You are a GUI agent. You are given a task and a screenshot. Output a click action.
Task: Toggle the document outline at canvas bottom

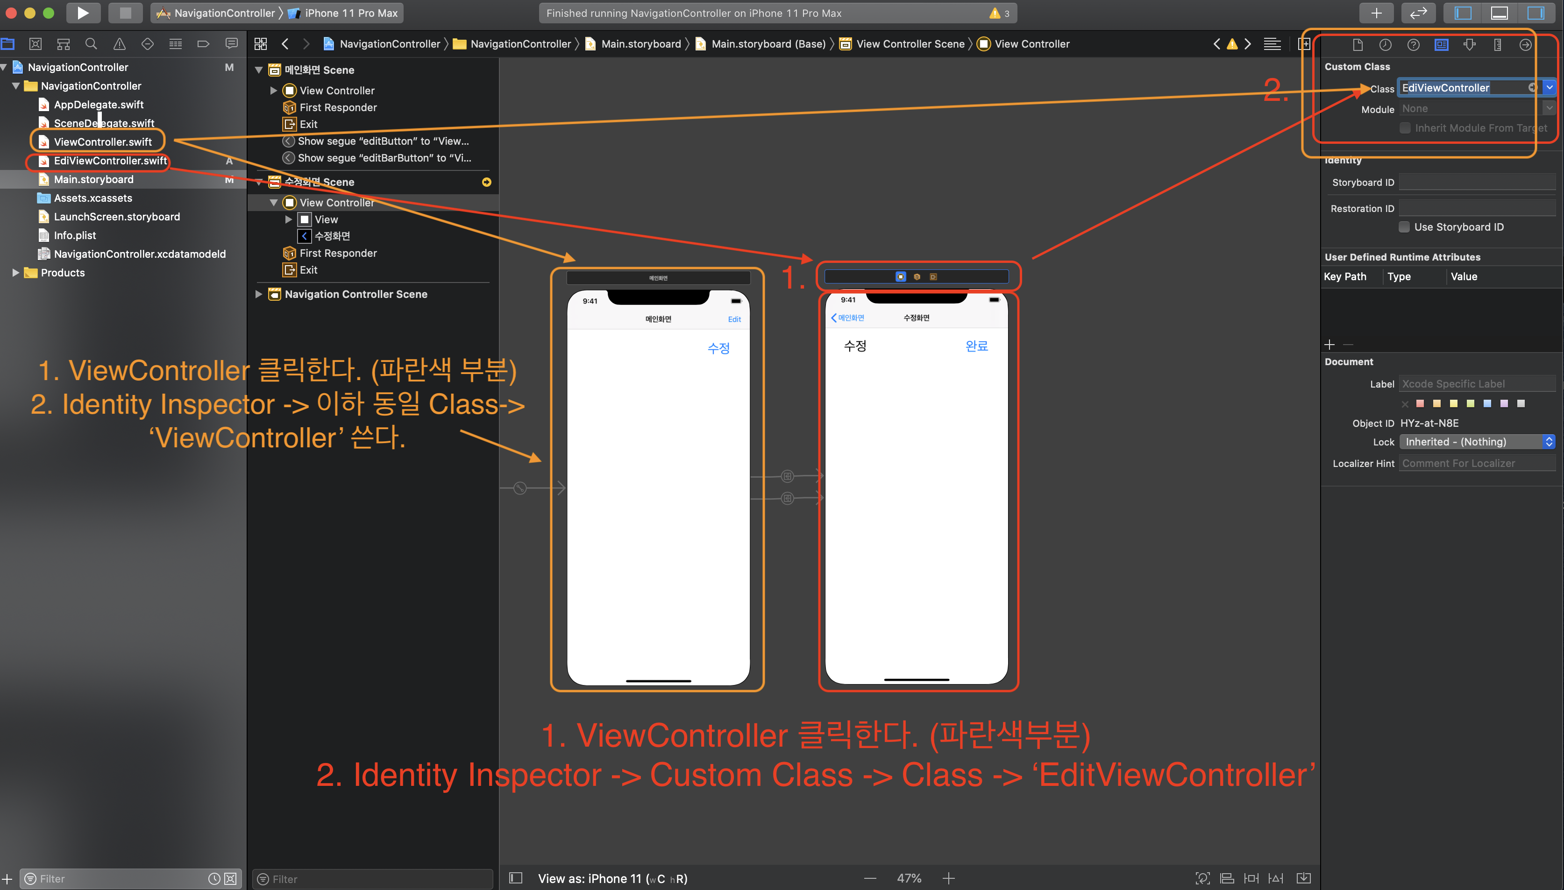point(516,878)
